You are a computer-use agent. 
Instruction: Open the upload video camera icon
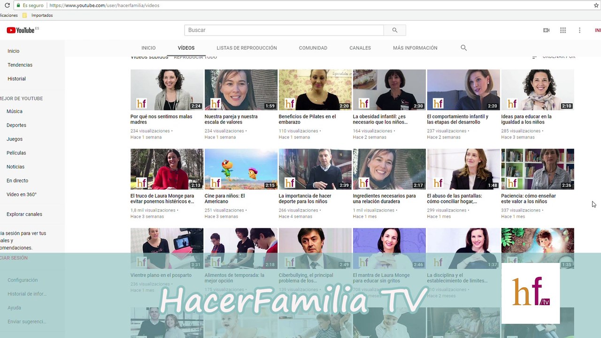coord(546,30)
